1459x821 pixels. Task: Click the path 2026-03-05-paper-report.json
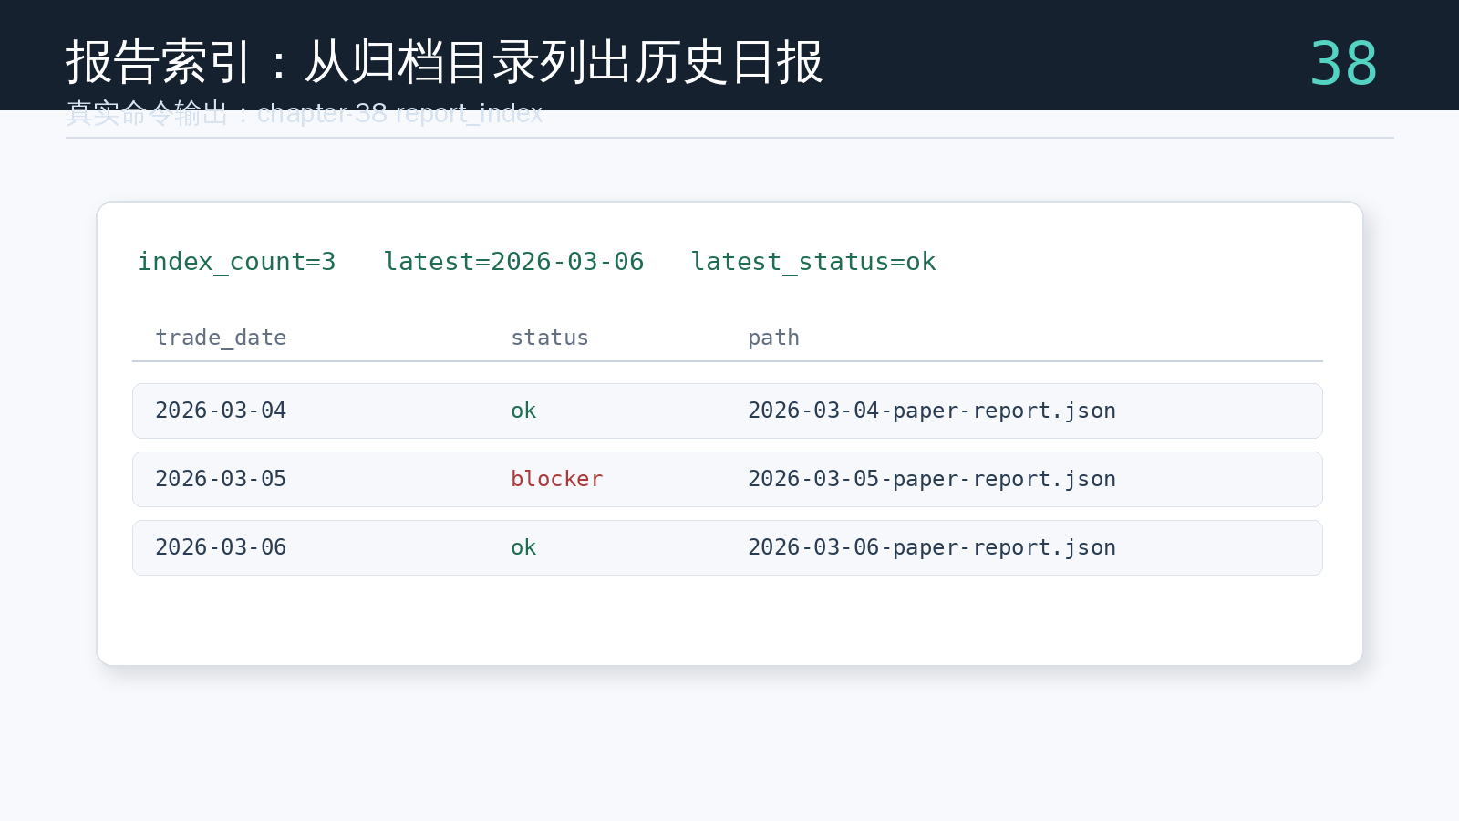(932, 479)
